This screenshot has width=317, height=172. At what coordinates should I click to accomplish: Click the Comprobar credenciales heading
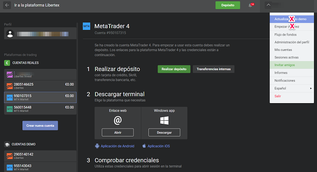(127, 160)
